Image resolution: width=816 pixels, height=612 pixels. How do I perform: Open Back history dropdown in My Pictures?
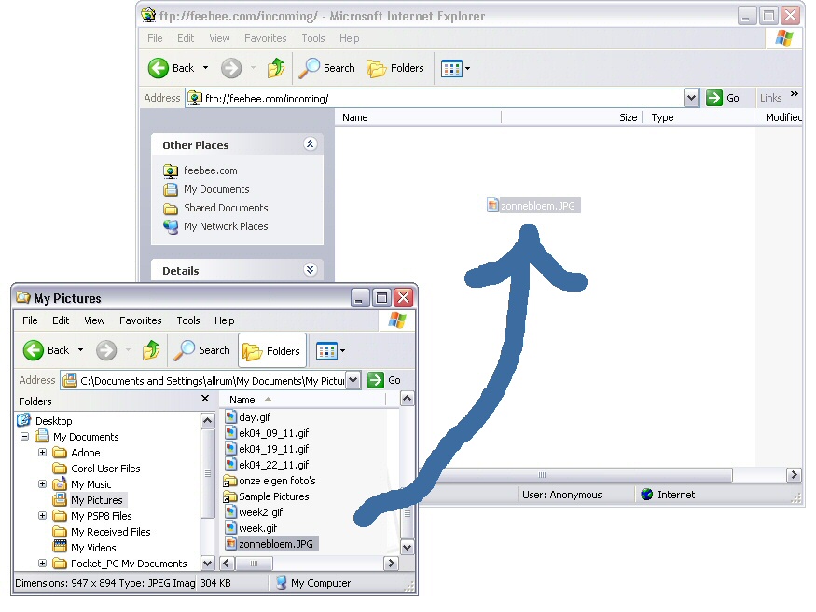point(80,350)
